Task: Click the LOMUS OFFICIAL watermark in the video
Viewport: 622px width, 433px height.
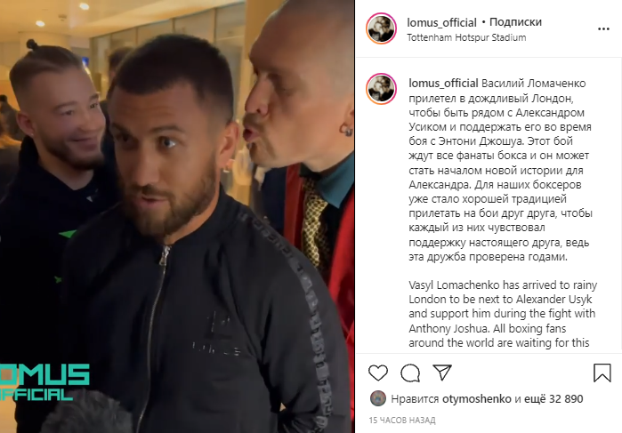Action: click(x=44, y=382)
